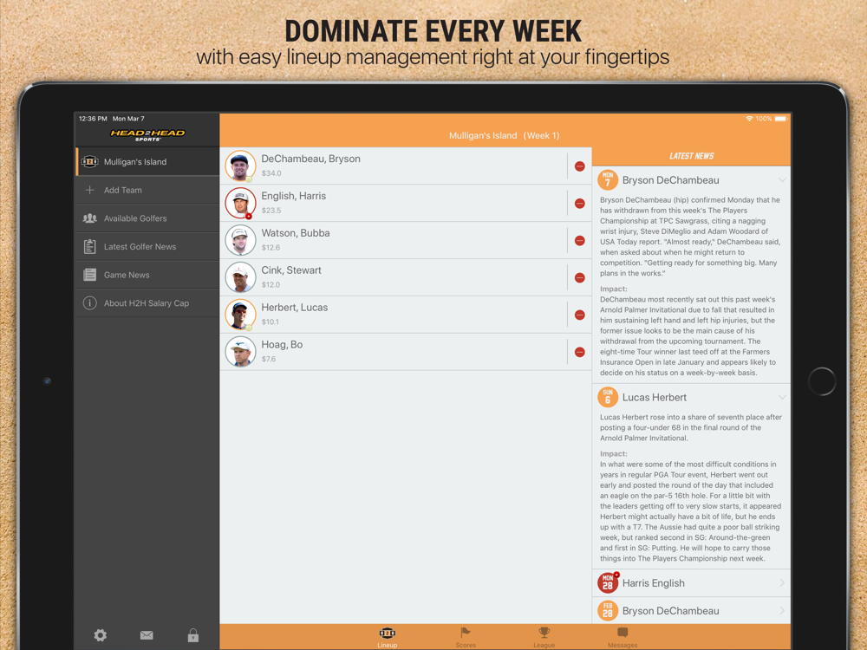Click Bubba Watson's player photo
Viewport: 867px width, 650px height.
[240, 240]
